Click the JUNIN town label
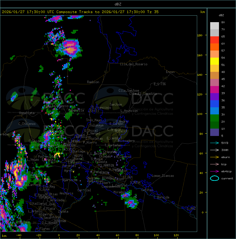This screenshot has height=239, width=236. (104, 173)
